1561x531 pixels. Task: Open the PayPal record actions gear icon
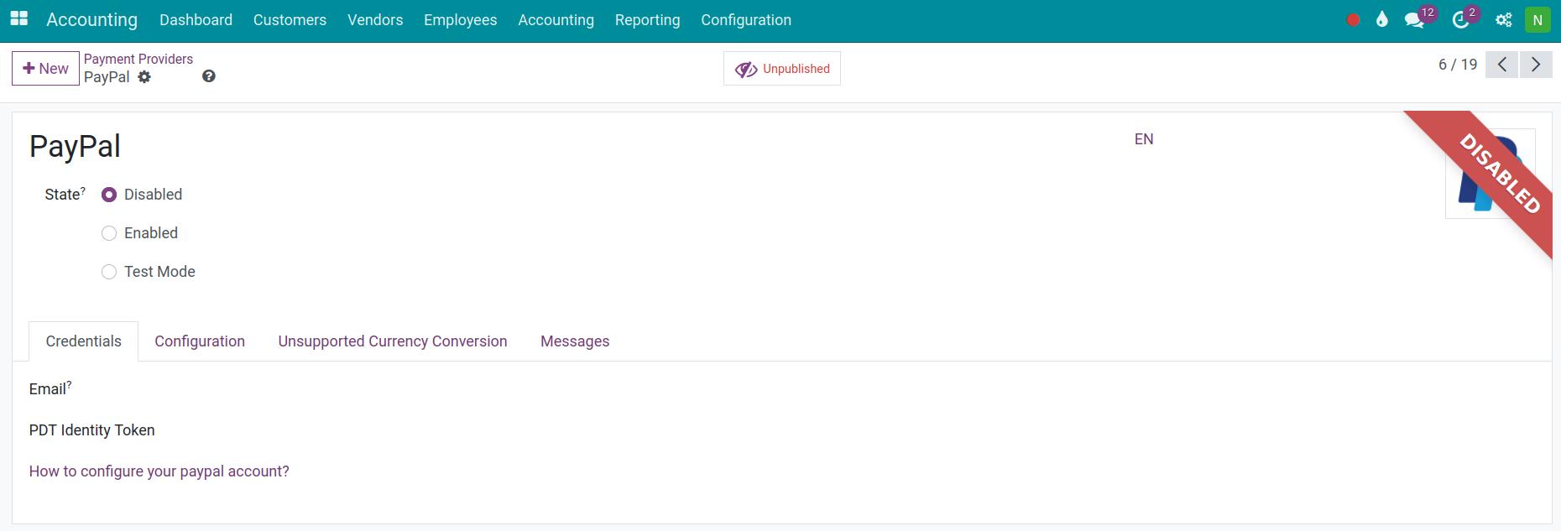pyautogui.click(x=144, y=77)
